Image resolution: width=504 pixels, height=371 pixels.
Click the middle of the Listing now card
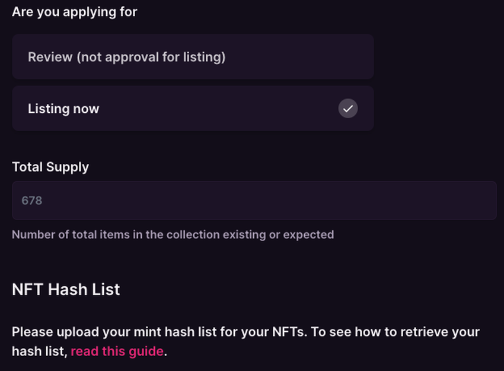(x=193, y=109)
